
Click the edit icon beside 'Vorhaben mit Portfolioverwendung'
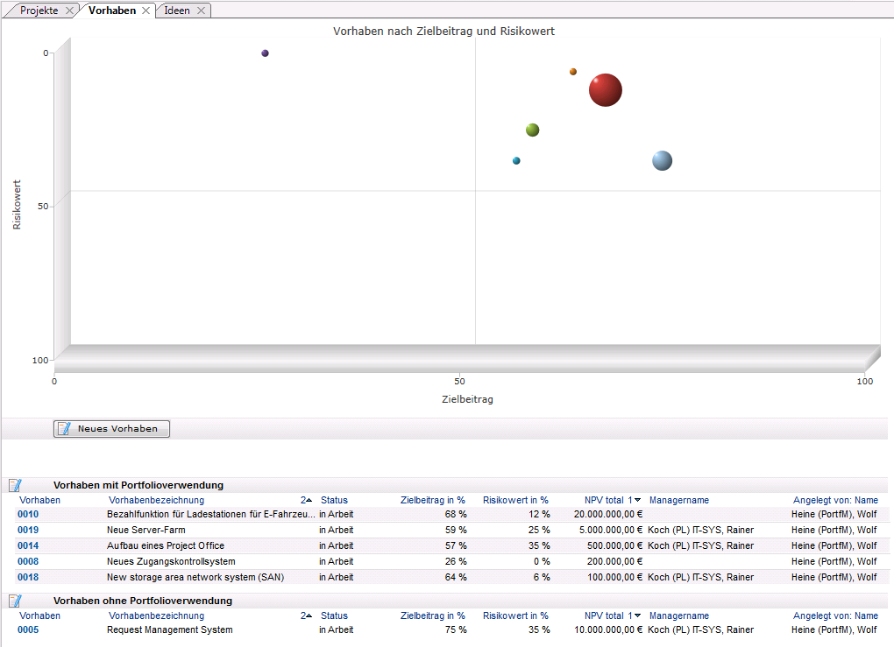pos(15,485)
